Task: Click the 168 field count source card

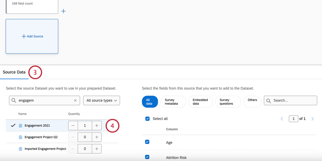Action: coord(32,7)
